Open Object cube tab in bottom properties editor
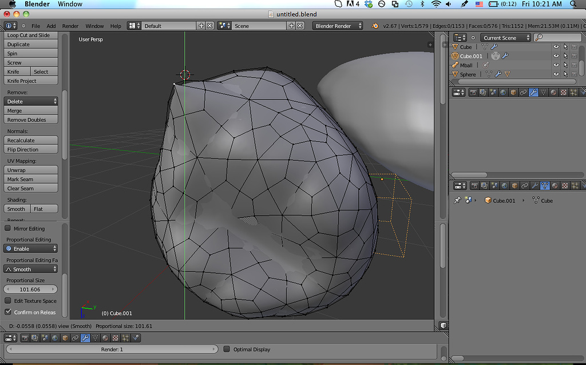Viewport: 586px width, 365px height. 65,338
